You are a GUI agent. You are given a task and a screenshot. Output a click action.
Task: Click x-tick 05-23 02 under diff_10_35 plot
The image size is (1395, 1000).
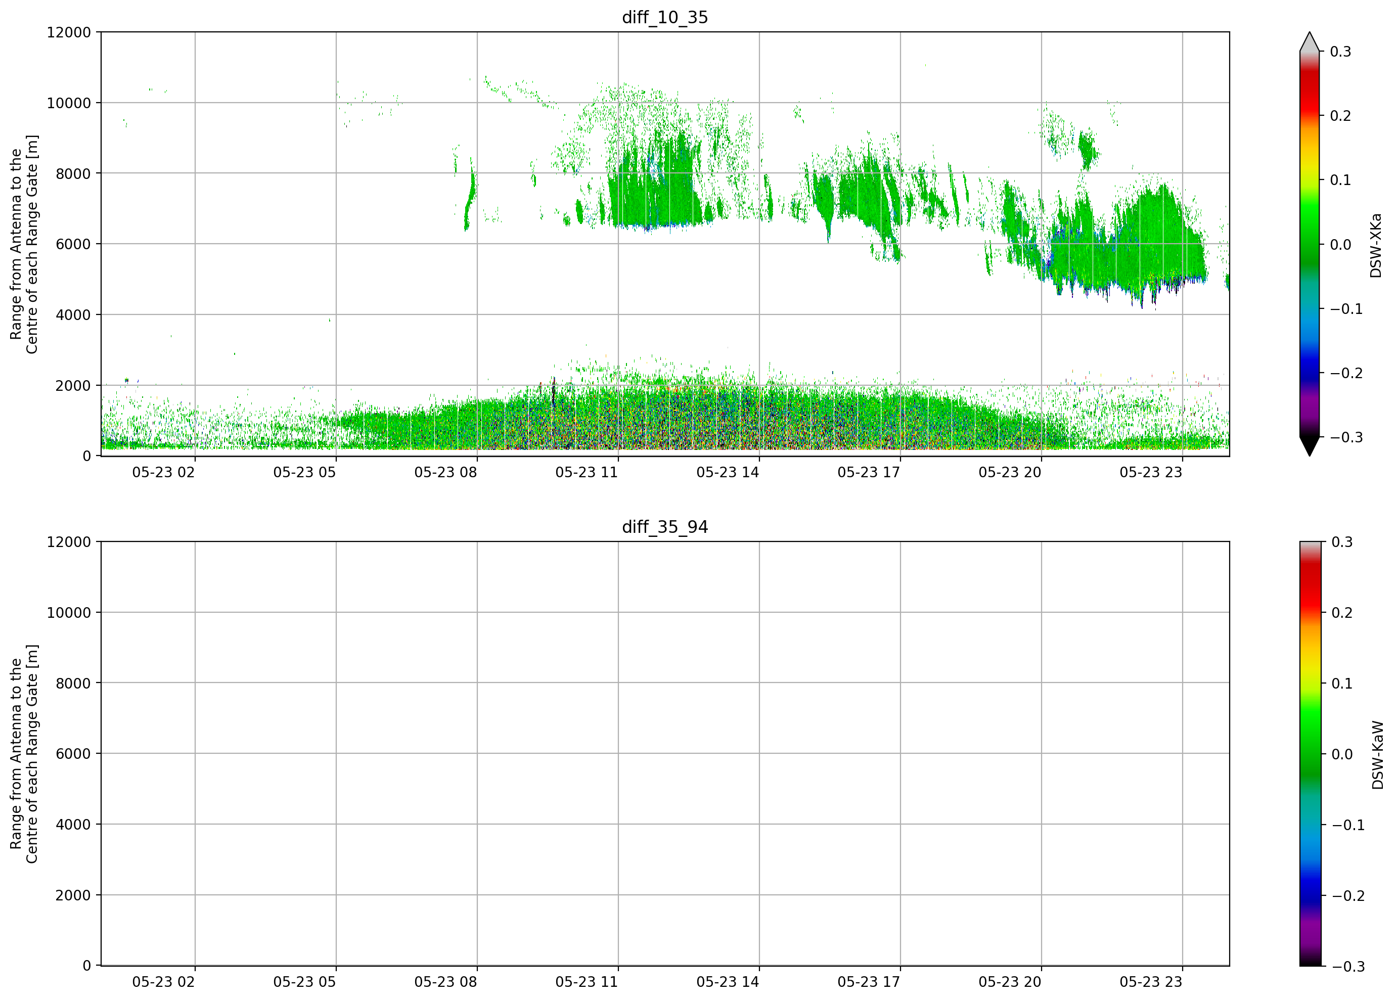(x=164, y=472)
